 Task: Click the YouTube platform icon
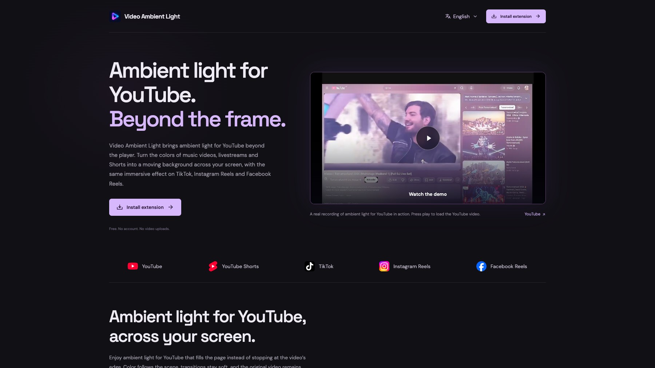click(x=133, y=266)
